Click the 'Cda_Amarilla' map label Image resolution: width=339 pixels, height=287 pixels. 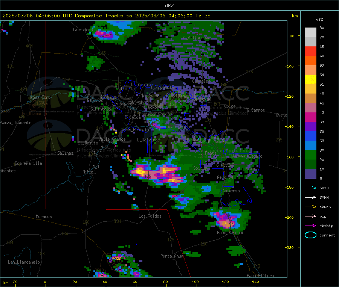point(28,163)
